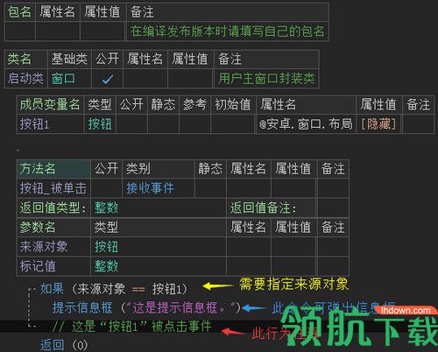Image resolution: width=438 pixels, height=352 pixels.
Task: Toggle 公开 cell for method 按钮_被单击
Action: 106,188
